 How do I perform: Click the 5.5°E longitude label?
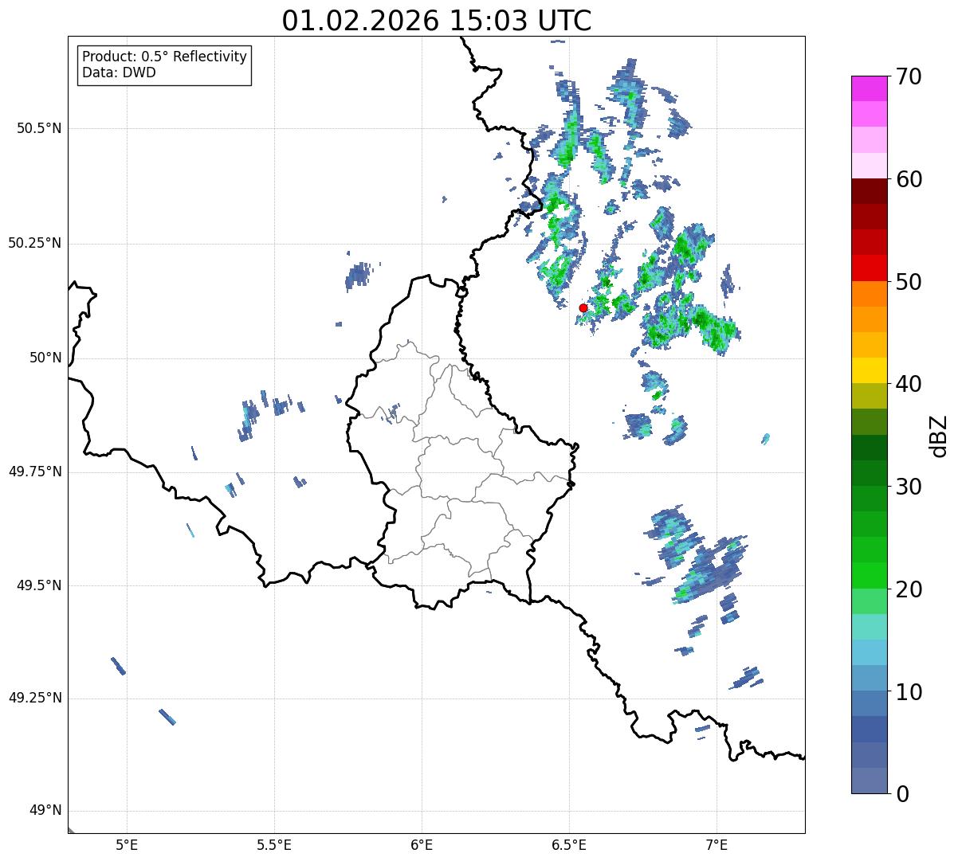274,844
